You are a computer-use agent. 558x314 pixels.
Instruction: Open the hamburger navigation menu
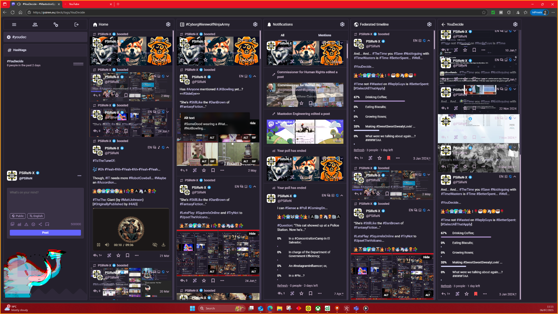point(14,25)
